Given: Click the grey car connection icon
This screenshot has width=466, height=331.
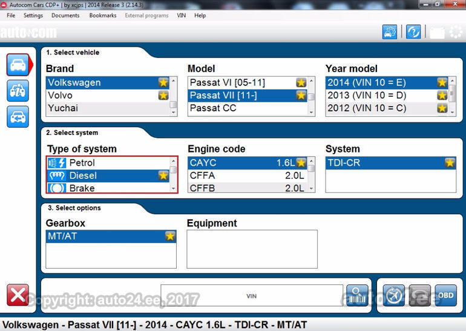Looking at the screenshot, I should point(419,295).
